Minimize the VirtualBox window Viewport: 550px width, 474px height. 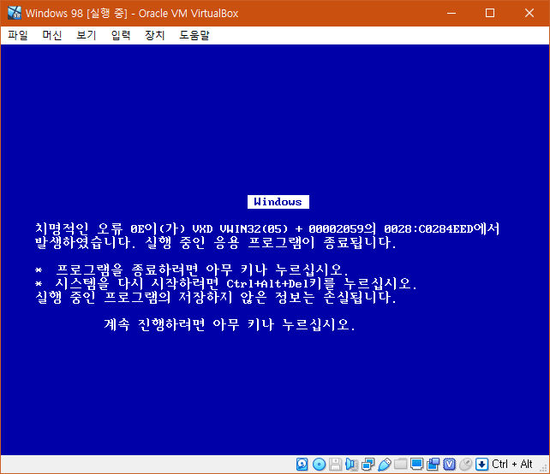pos(451,14)
